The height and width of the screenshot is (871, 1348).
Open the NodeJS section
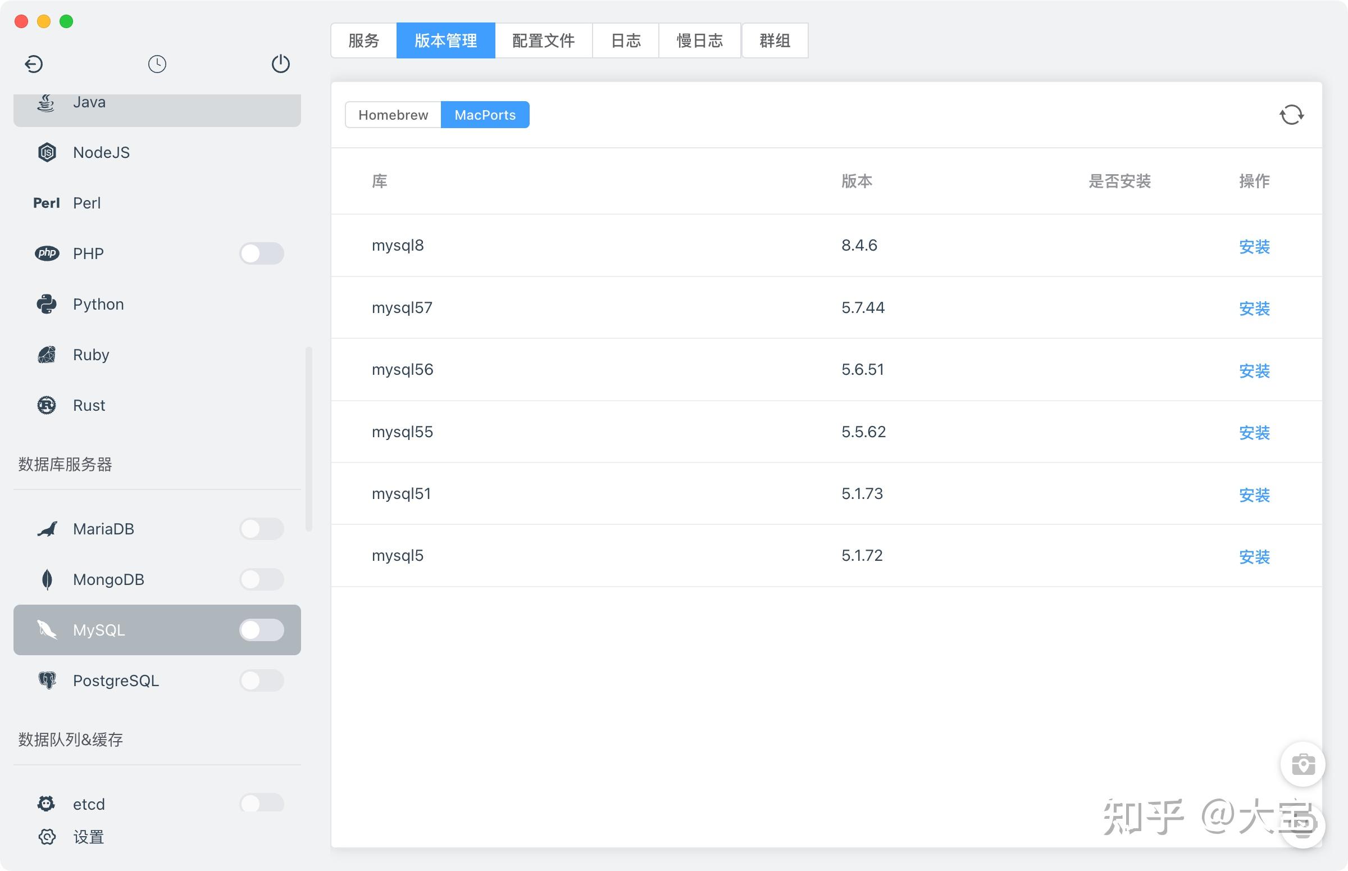click(x=101, y=152)
